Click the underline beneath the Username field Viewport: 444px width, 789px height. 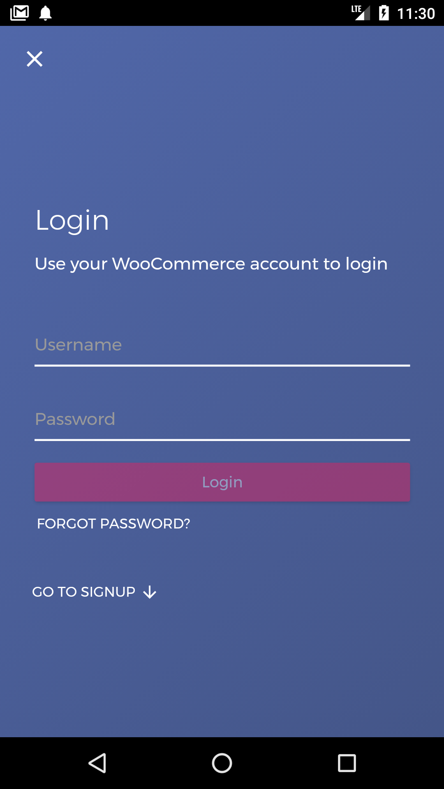click(222, 365)
